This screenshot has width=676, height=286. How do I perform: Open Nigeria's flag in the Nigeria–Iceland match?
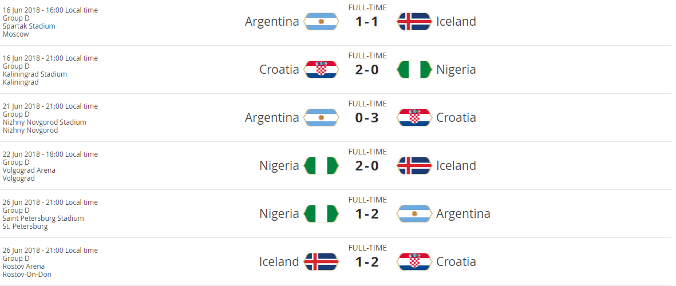[x=321, y=166]
